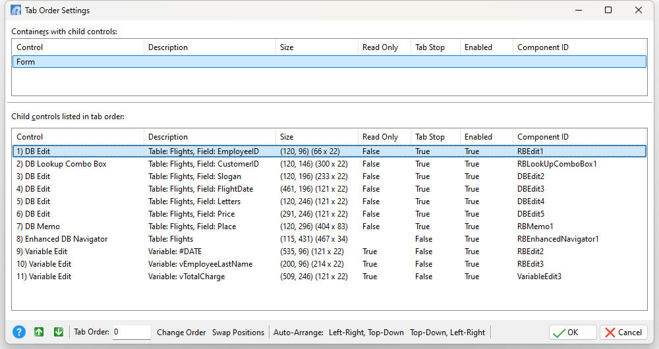Click 'Table: Flights, Field: FlightDate' cell
The width and height of the screenshot is (659, 349).
(x=200, y=189)
